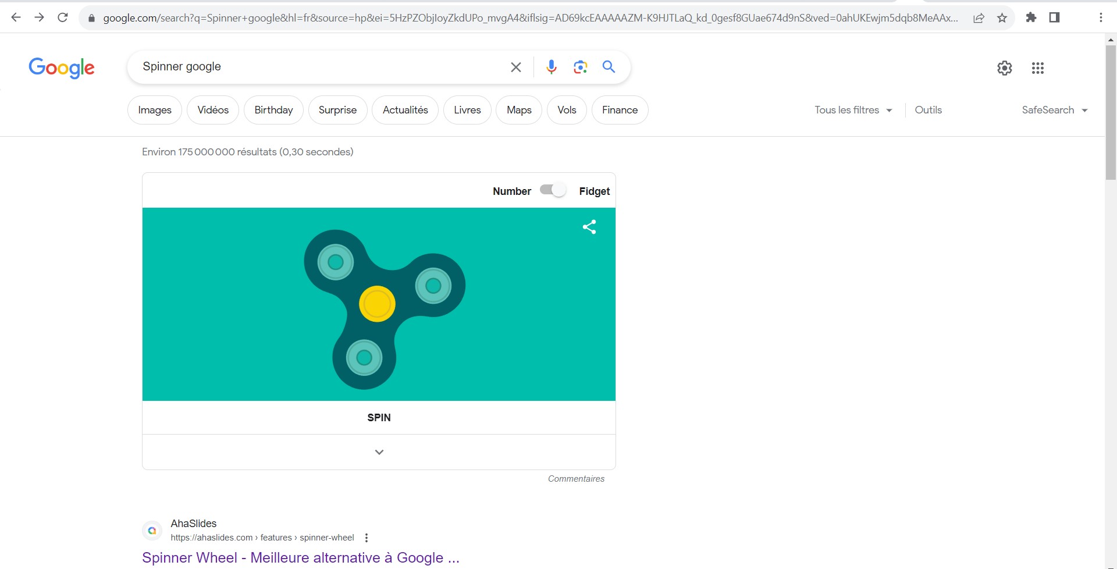
Task: Click the voice search microphone icon
Action: 551,67
